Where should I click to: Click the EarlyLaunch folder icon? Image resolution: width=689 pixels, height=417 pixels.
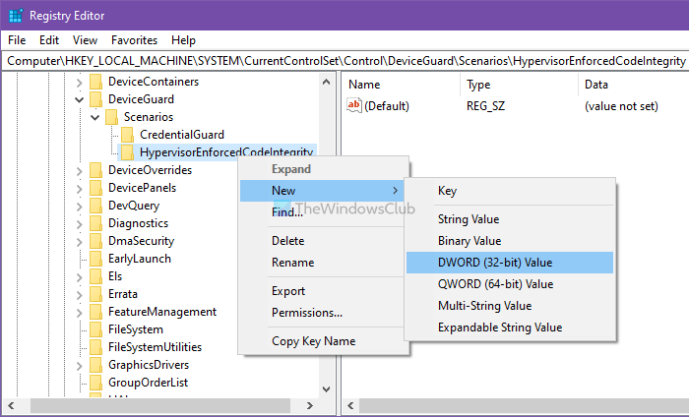coord(95,259)
